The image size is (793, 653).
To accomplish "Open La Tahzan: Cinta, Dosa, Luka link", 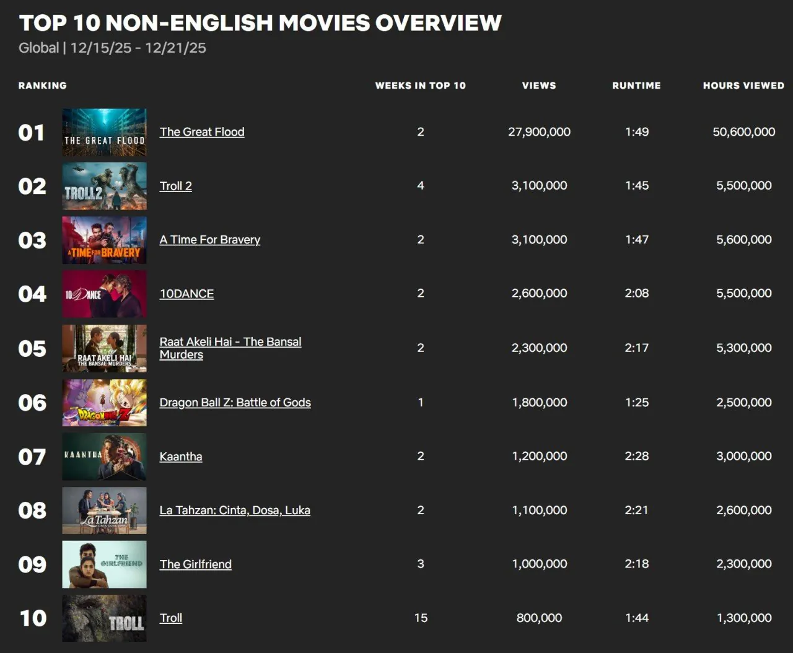I will tap(235, 511).
